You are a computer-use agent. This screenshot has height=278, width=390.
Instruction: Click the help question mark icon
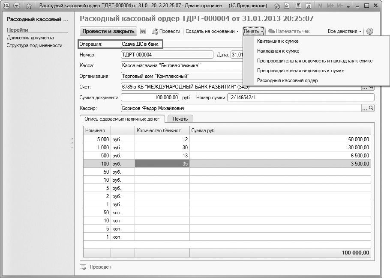pyautogui.click(x=370, y=31)
